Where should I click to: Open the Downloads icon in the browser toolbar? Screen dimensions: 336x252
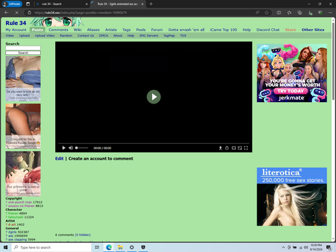point(310,13)
